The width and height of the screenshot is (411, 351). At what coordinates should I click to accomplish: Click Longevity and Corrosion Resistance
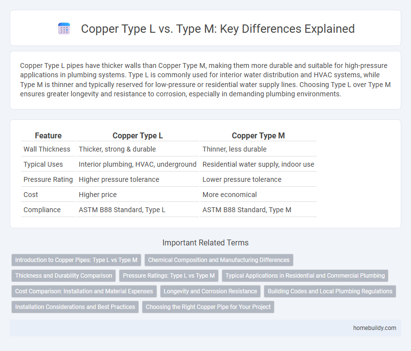tap(210, 291)
